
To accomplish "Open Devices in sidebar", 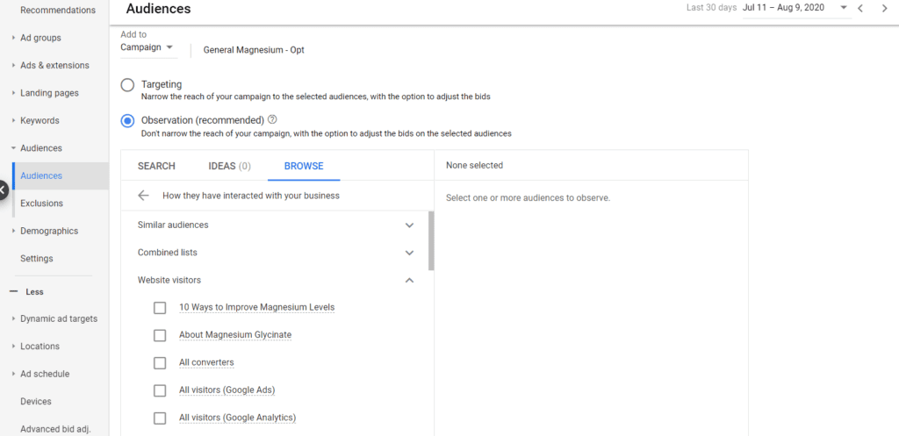I will tap(35, 402).
